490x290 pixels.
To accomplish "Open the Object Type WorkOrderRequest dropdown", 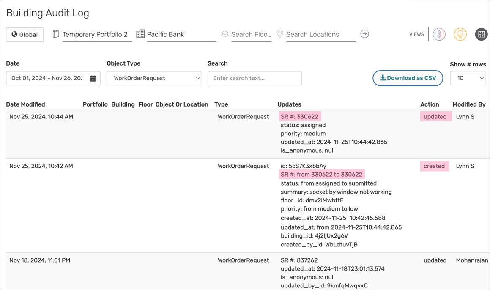I will [154, 78].
